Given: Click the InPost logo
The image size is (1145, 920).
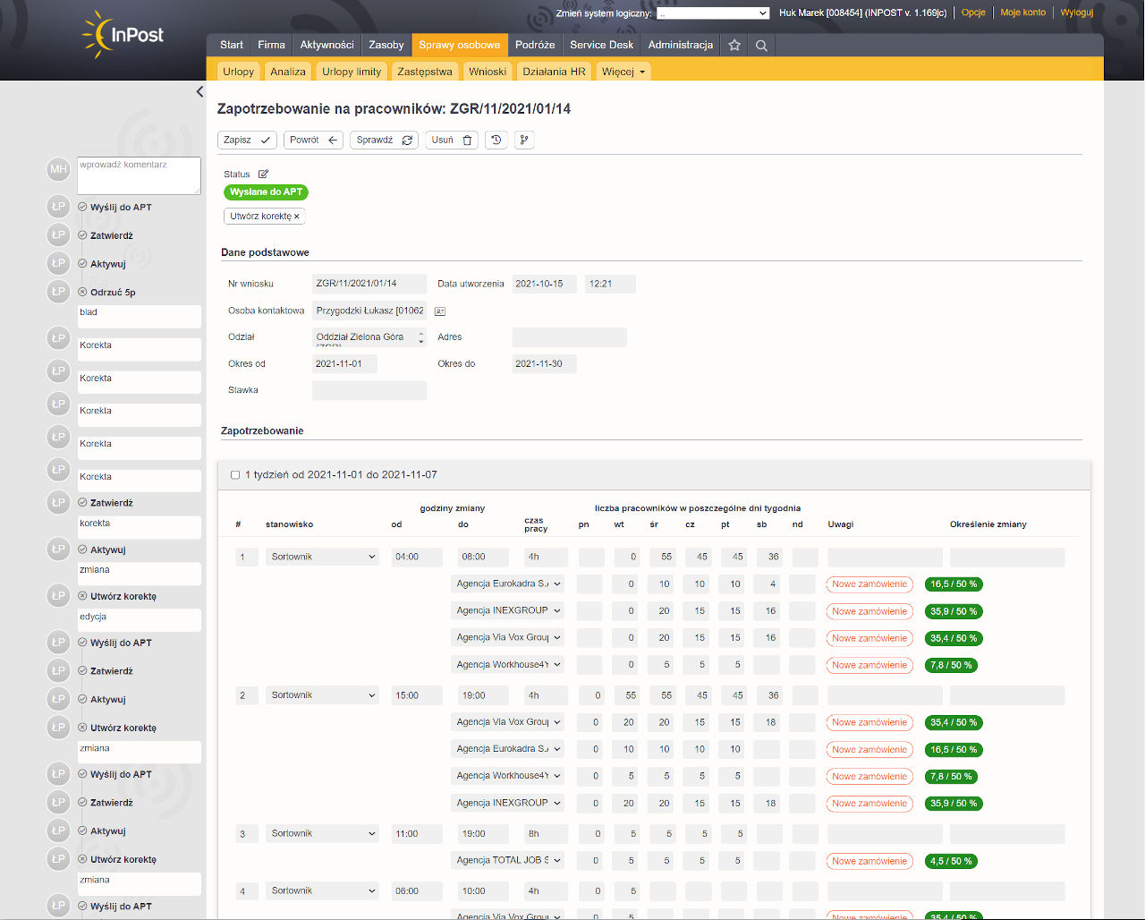Looking at the screenshot, I should [123, 36].
